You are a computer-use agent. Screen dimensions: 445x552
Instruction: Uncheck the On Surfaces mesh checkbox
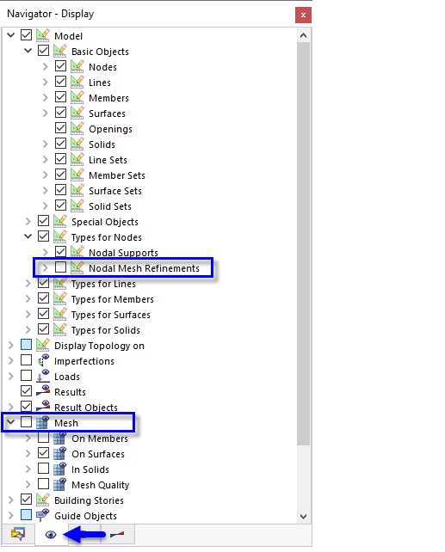pos(43,453)
